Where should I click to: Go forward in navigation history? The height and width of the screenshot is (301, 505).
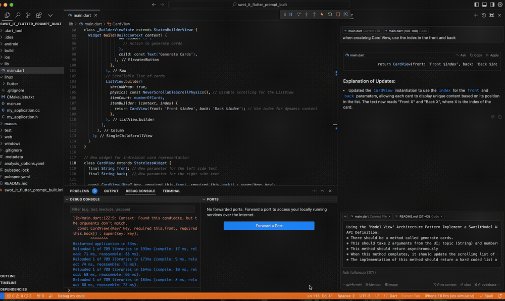(x=162, y=5)
